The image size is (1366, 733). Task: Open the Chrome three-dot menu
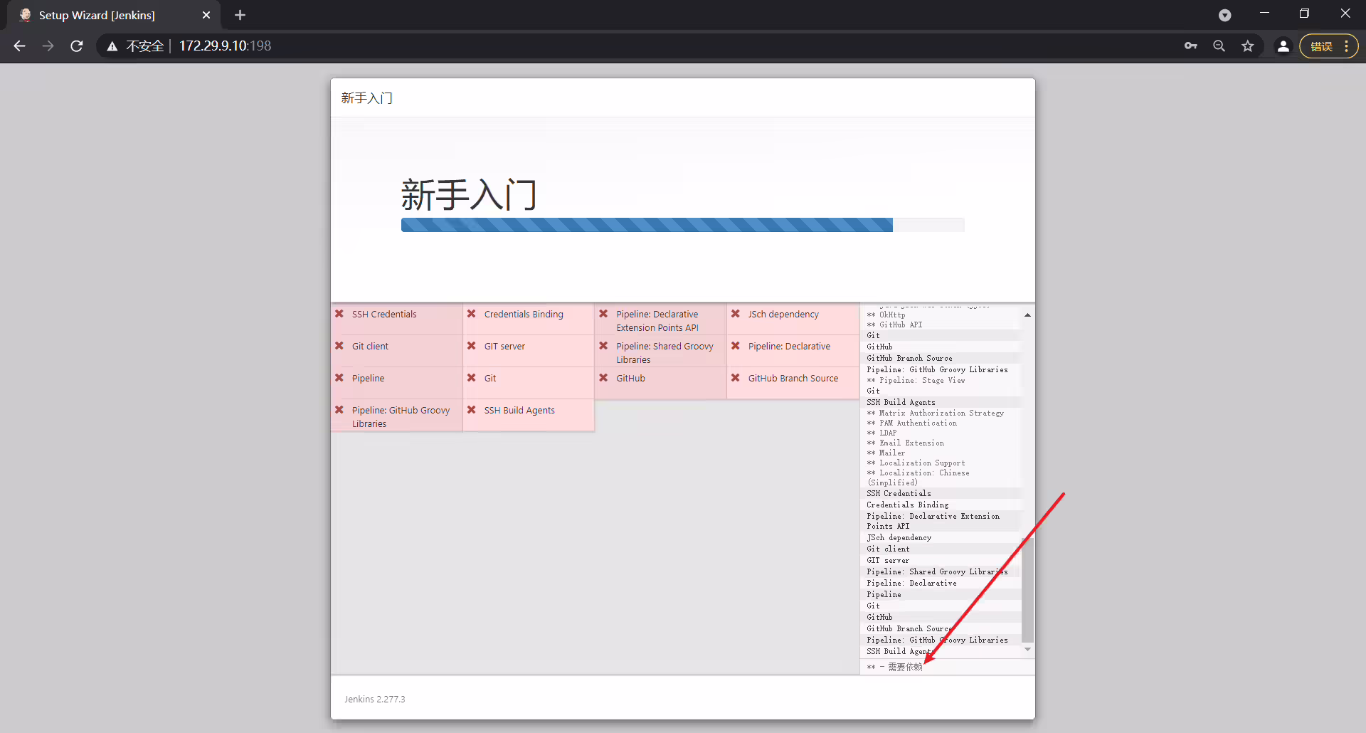1347,46
